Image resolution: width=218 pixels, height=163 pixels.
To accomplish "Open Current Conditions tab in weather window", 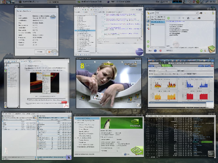I will [x=24, y=11].
